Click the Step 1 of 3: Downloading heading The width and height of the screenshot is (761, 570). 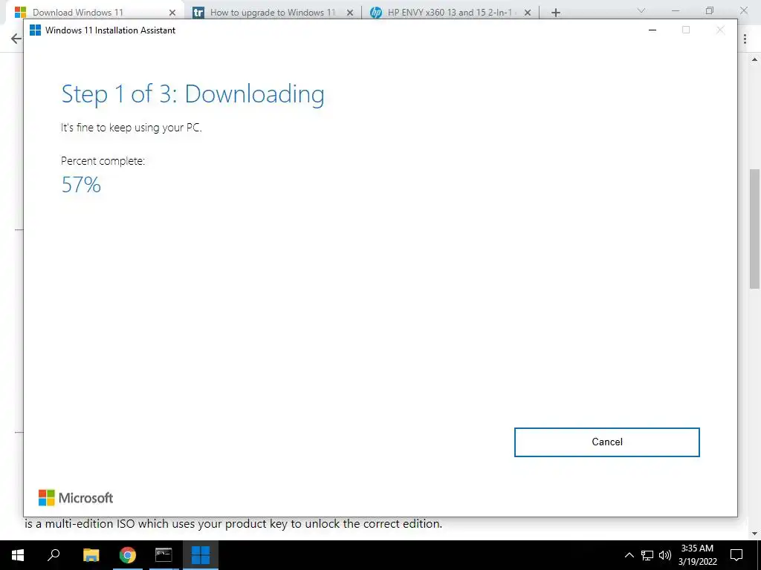(x=192, y=94)
